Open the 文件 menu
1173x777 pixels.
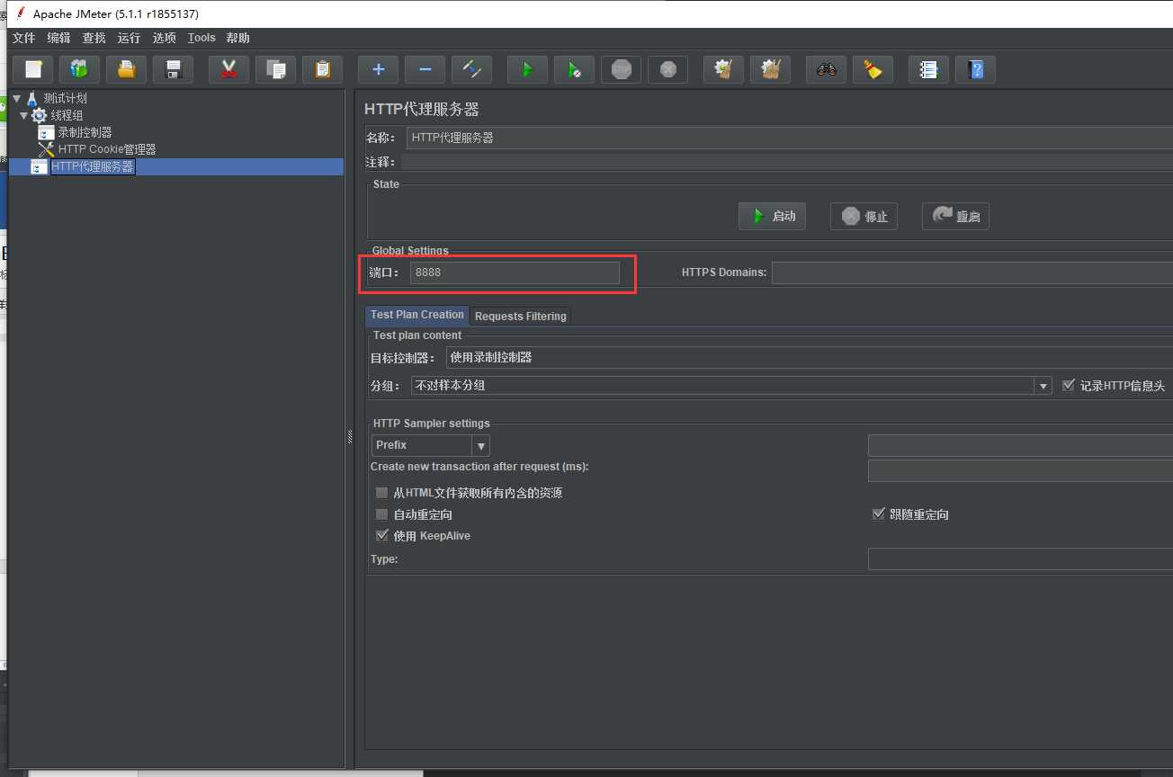click(x=23, y=38)
